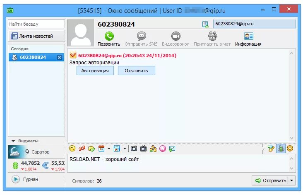Click the pink star icon
The width and height of the screenshot is (303, 195).
[163, 149]
